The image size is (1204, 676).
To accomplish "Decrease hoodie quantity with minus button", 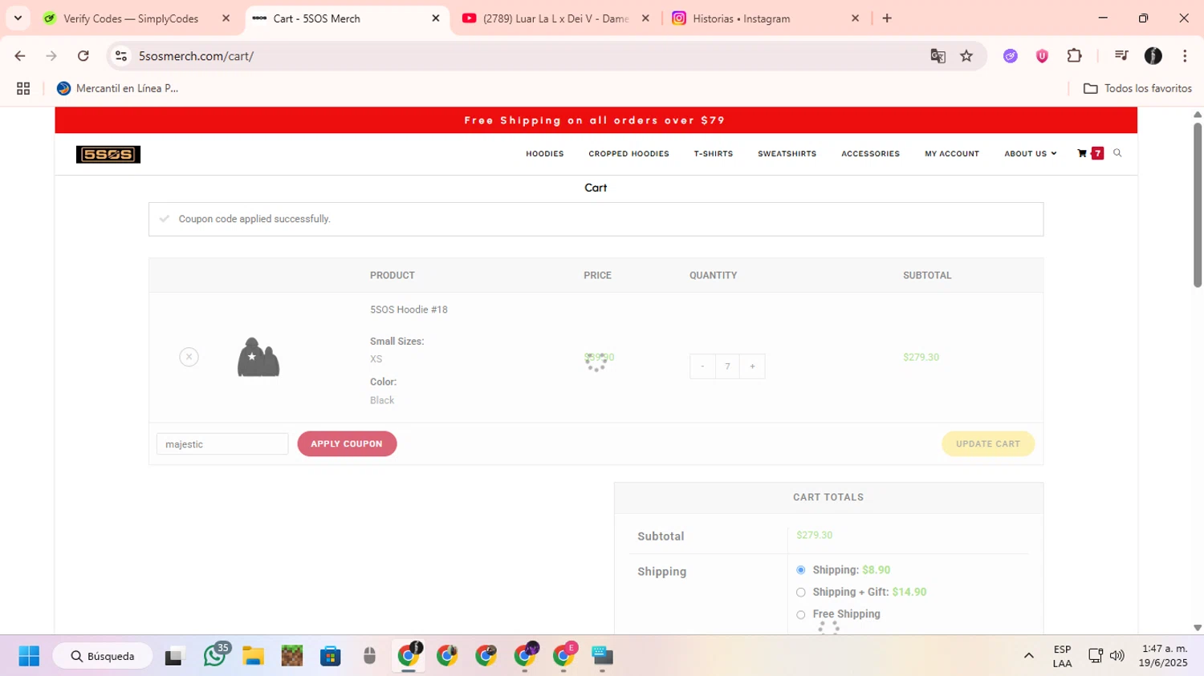I will click(x=702, y=366).
